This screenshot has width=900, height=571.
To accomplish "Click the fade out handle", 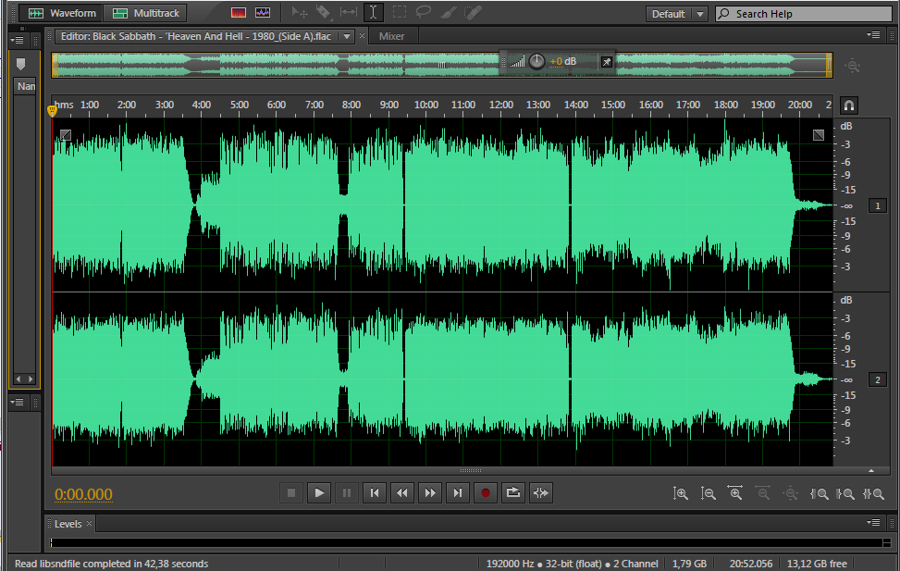I will [819, 135].
